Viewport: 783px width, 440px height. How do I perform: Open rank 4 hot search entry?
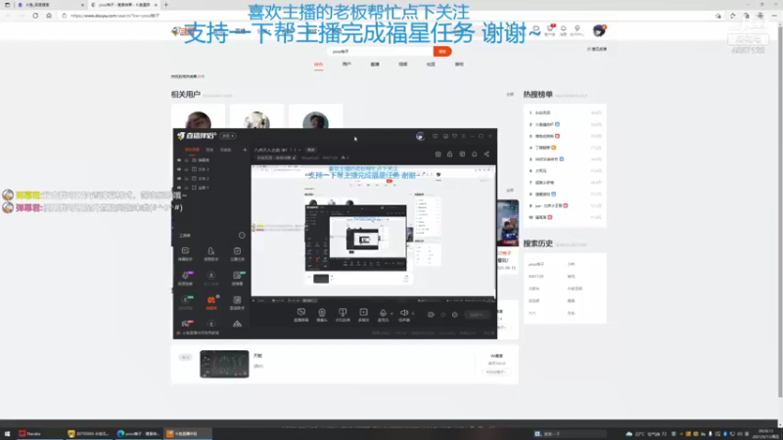tap(565, 148)
